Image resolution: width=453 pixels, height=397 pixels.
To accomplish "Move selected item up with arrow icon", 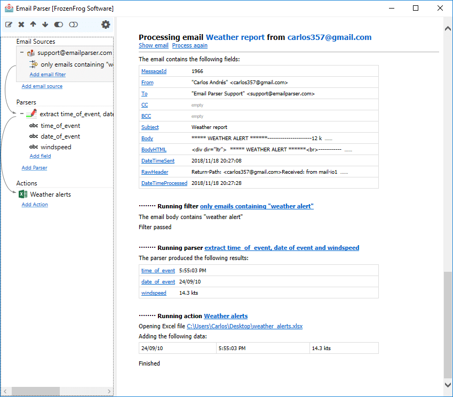I will pos(33,24).
